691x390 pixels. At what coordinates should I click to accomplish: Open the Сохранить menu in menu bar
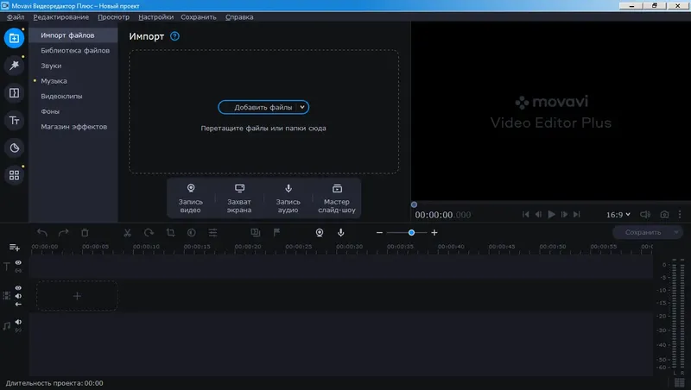[x=199, y=17]
